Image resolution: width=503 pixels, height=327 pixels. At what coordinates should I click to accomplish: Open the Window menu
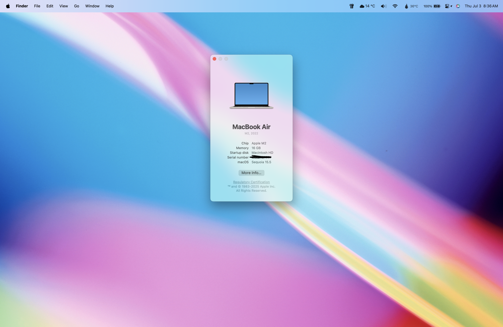point(92,6)
